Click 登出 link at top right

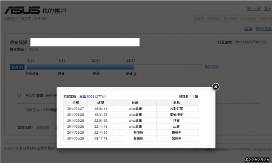click(x=268, y=9)
